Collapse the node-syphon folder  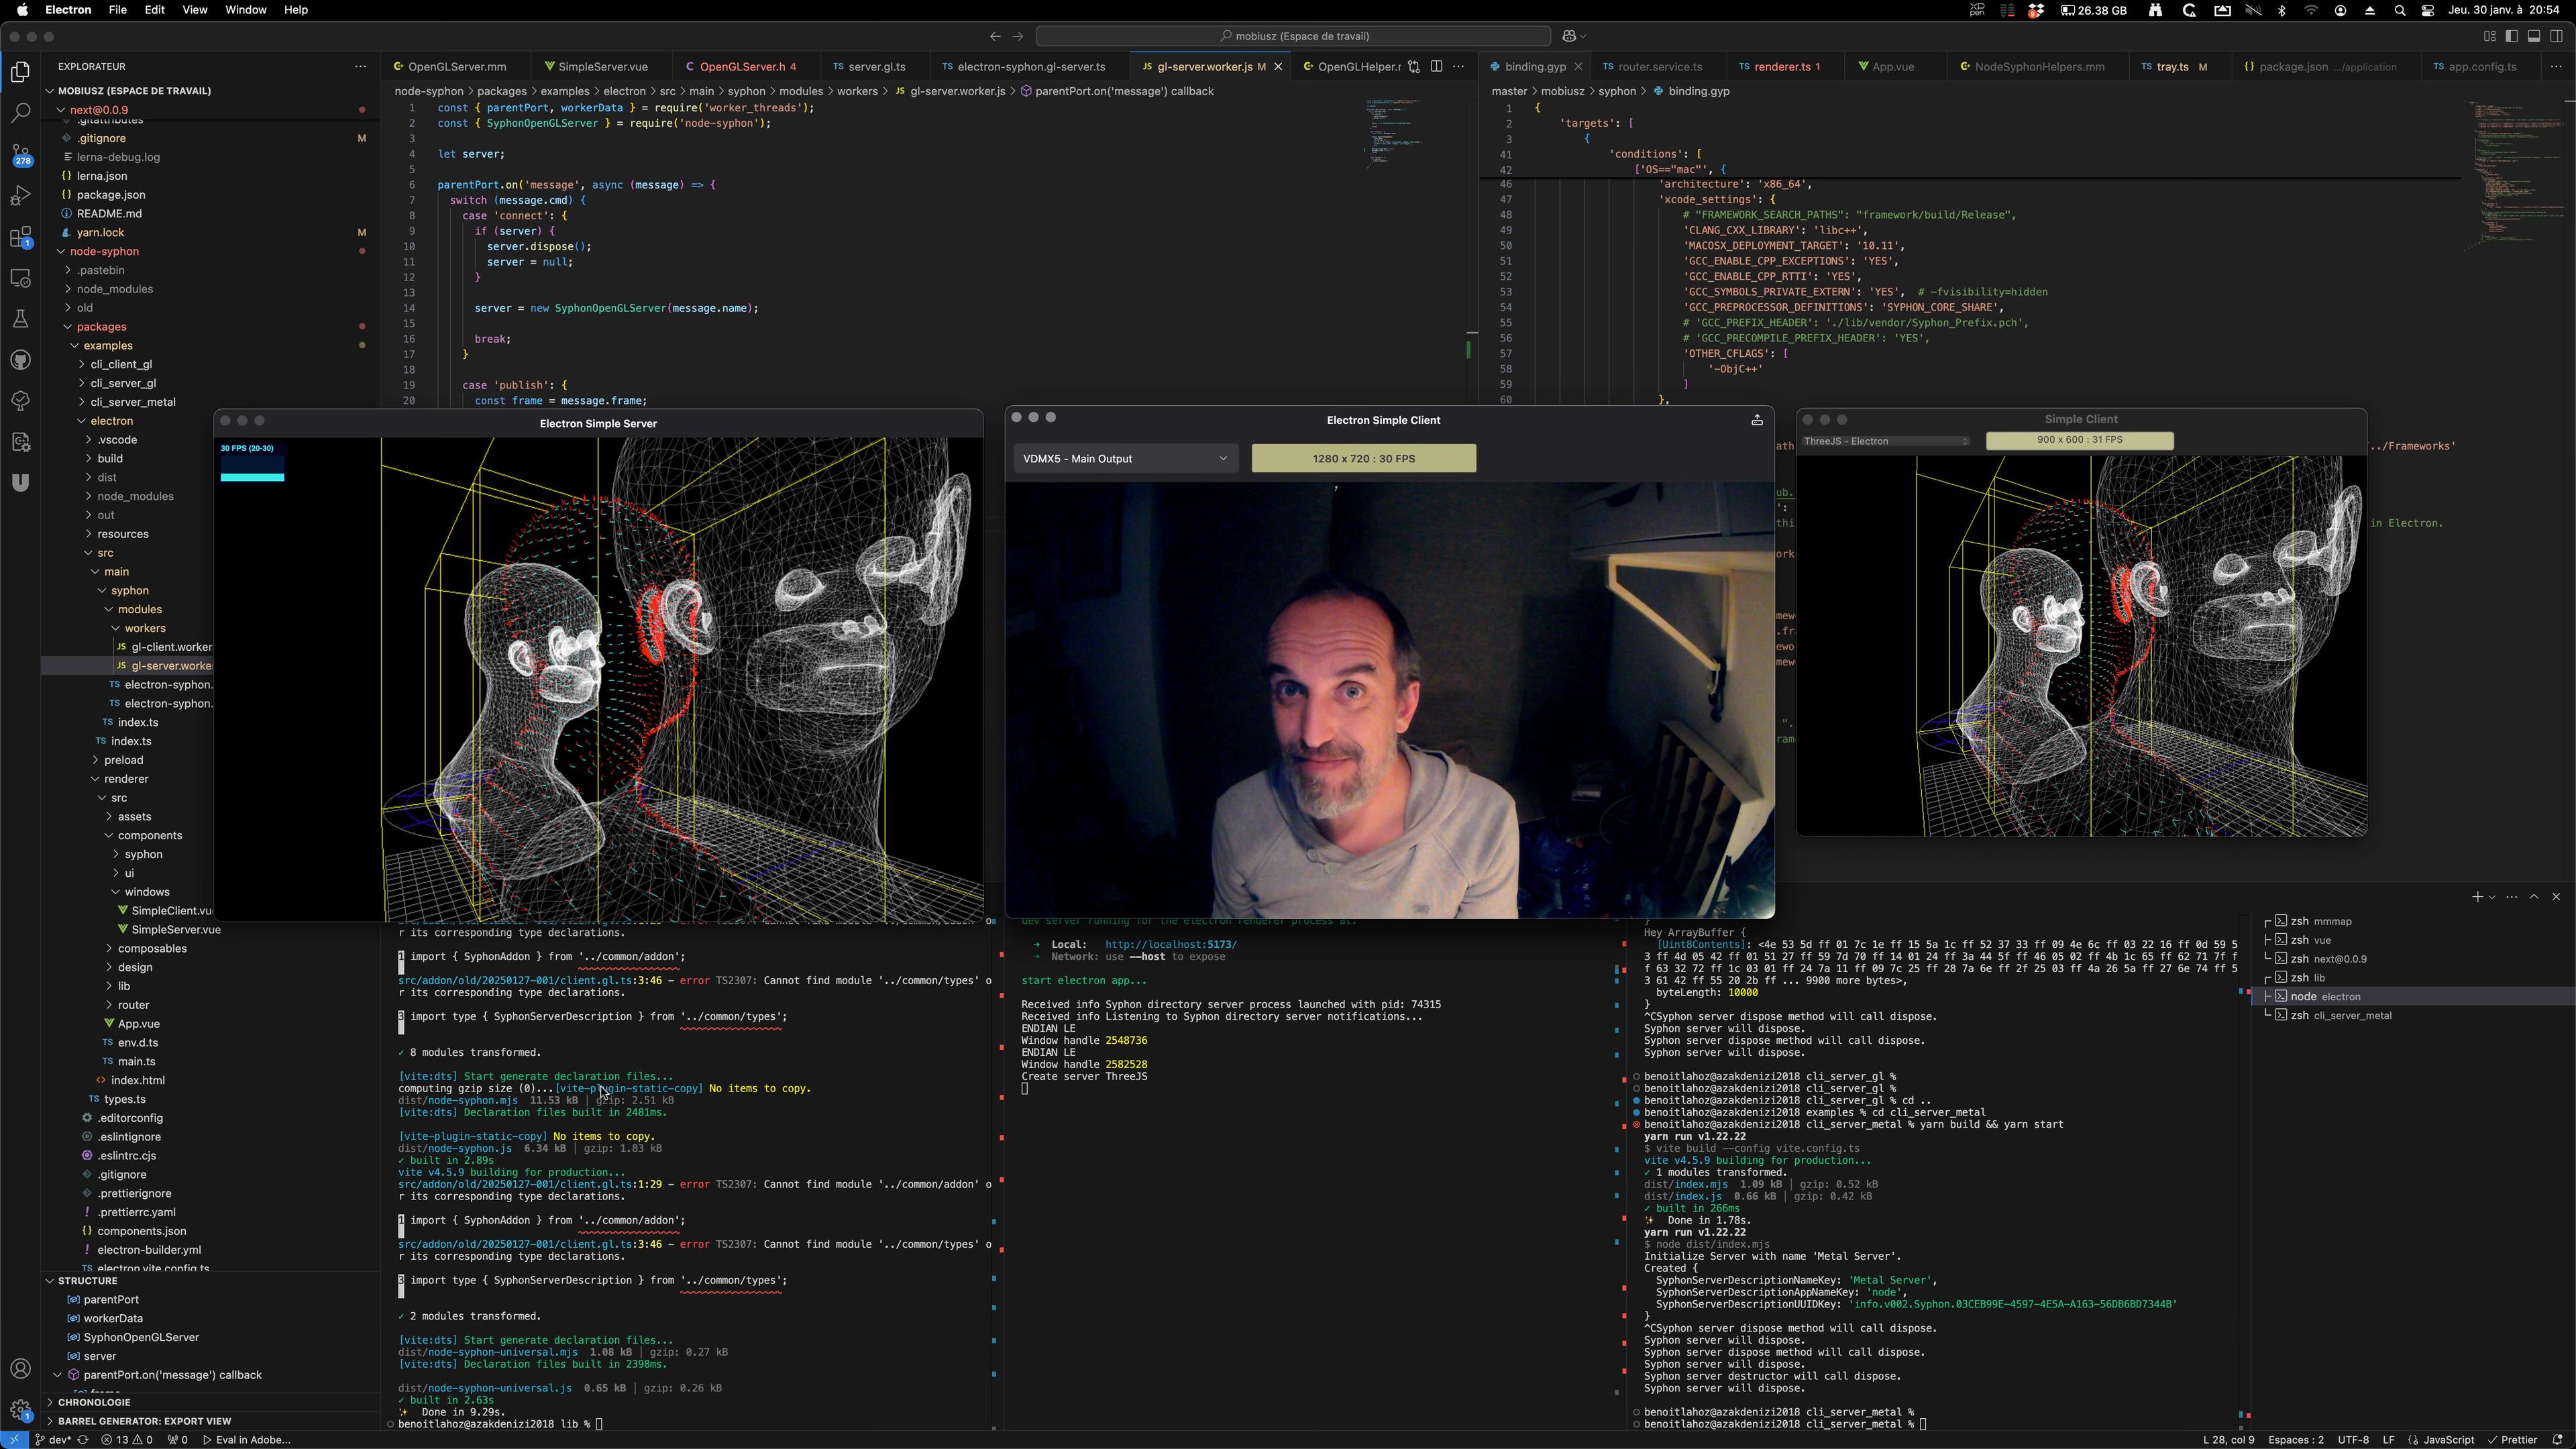(104, 251)
